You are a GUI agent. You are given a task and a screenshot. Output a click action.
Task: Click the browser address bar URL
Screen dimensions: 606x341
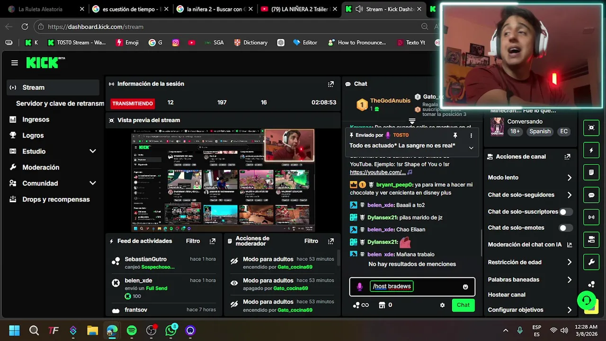click(x=96, y=27)
